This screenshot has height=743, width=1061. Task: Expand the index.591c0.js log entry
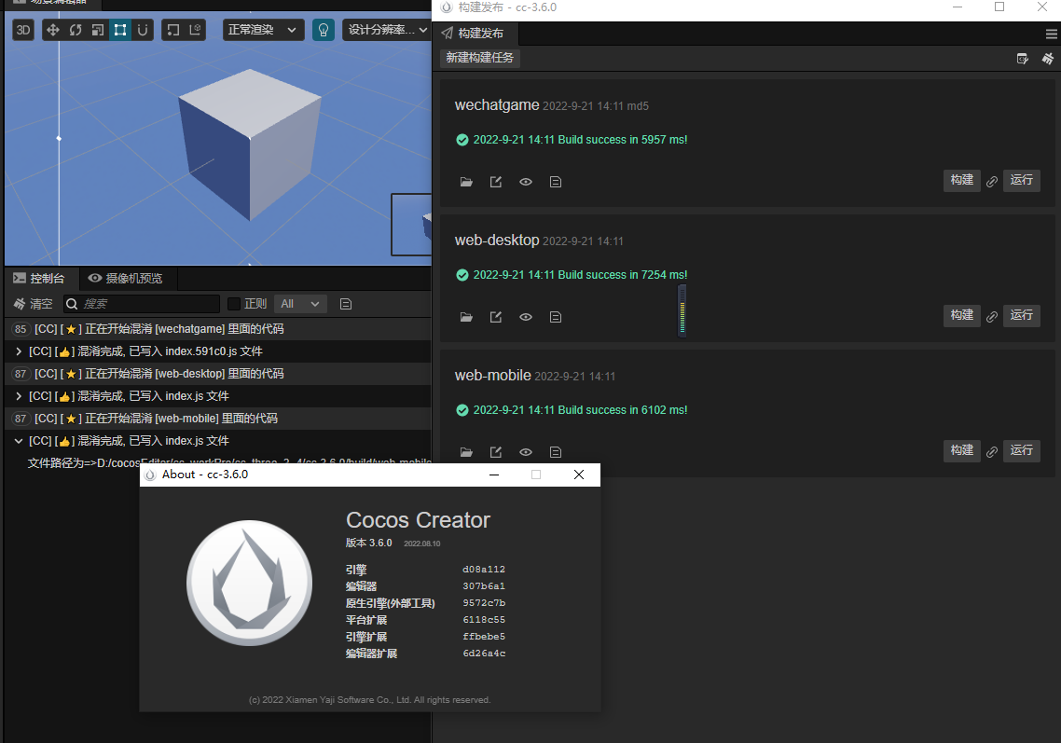coord(19,351)
